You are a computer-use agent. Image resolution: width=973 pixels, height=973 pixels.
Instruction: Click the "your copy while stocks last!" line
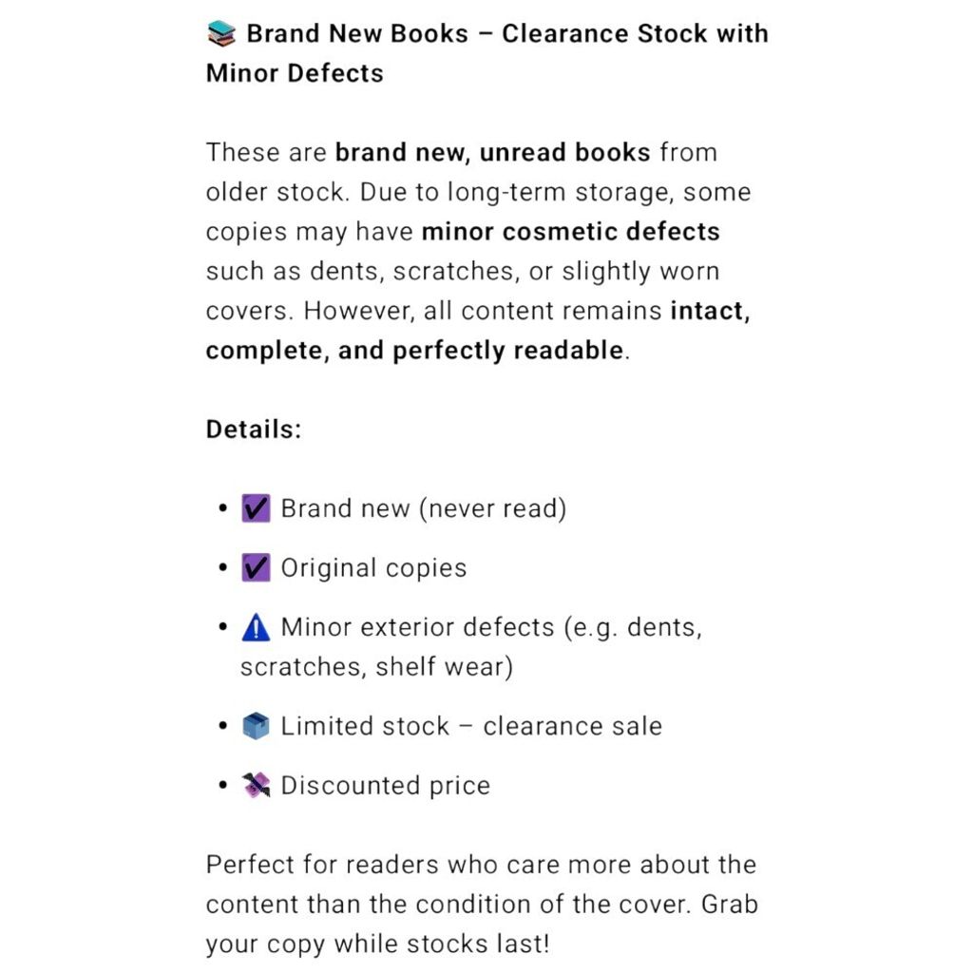pos(377,944)
